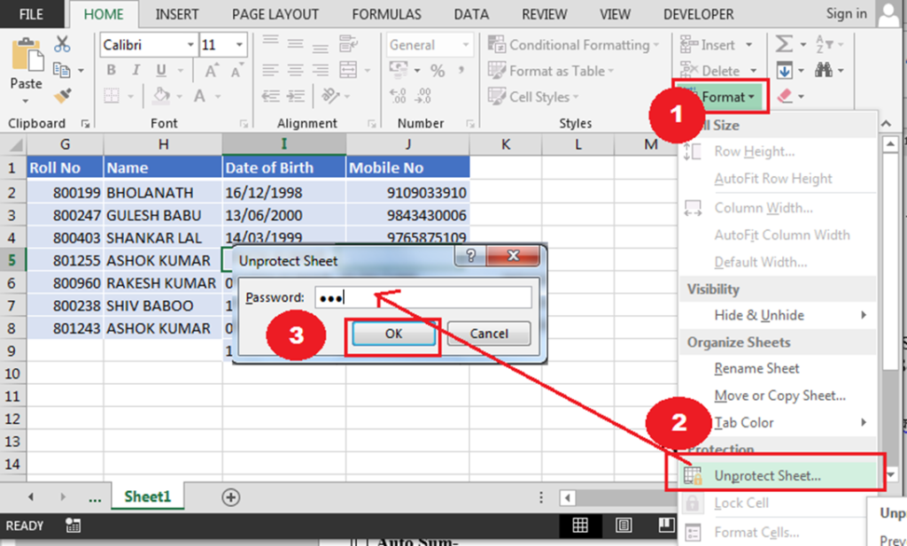Click the Password input field

[422, 297]
